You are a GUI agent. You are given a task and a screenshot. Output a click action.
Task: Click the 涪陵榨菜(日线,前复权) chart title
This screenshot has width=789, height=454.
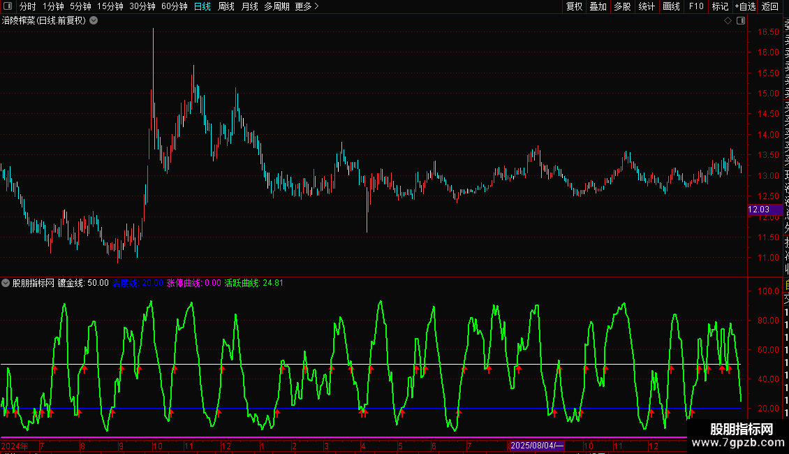pos(44,21)
